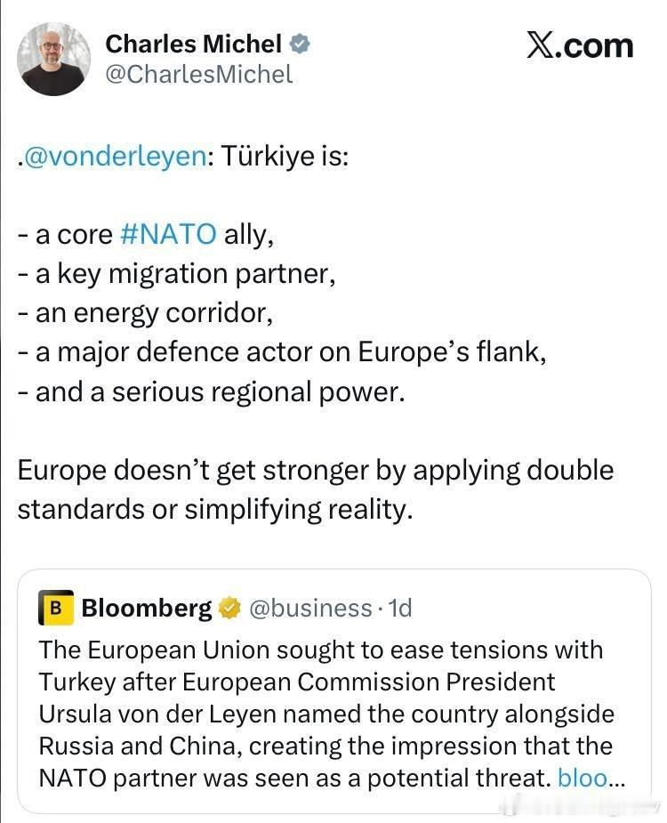Open the @business handle
Screen dimensions: 667x823
(309, 609)
